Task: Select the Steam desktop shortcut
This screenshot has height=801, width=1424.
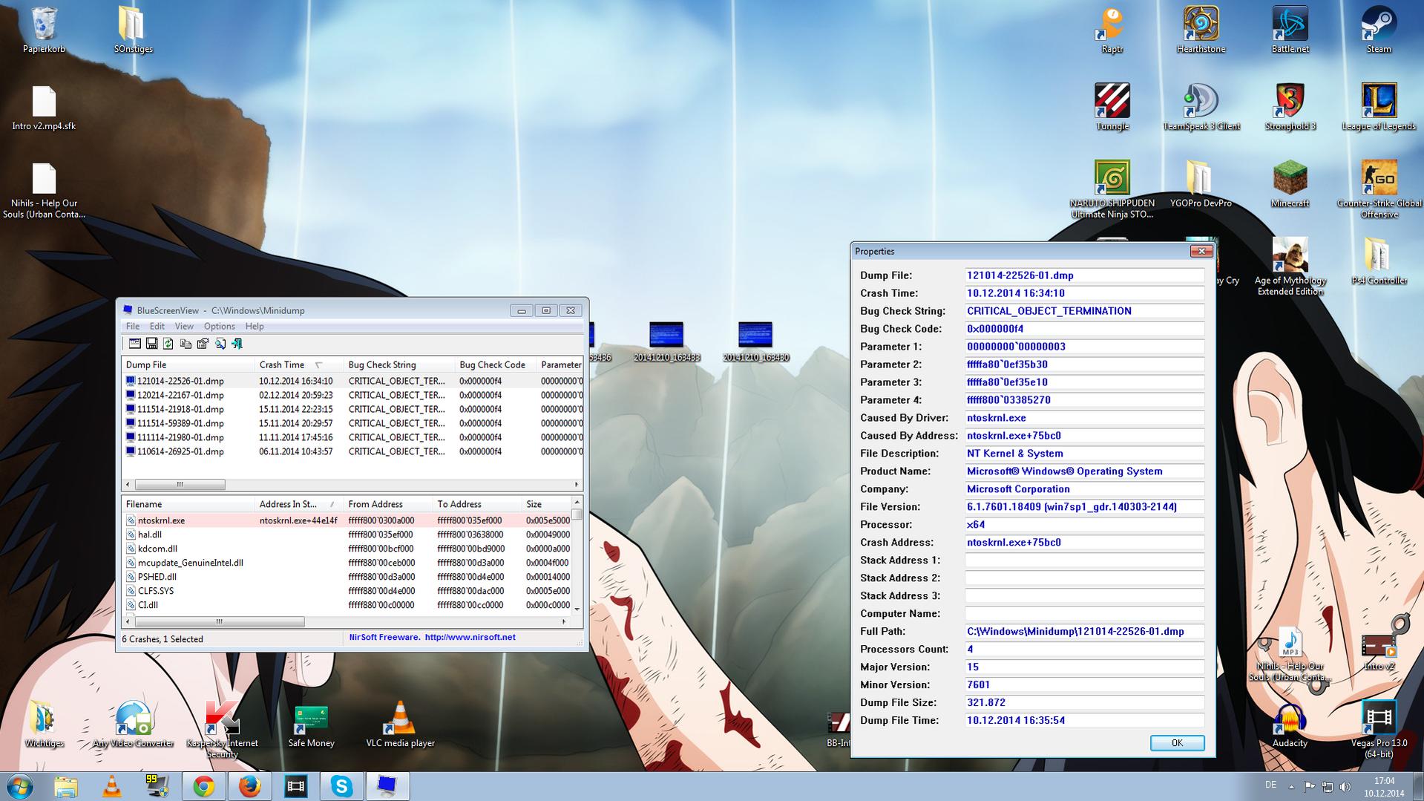Action: [1379, 30]
